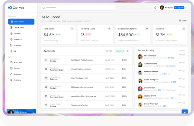Click the $1.7M revenue value
Screen dimensions: 194x126
coord(160,35)
